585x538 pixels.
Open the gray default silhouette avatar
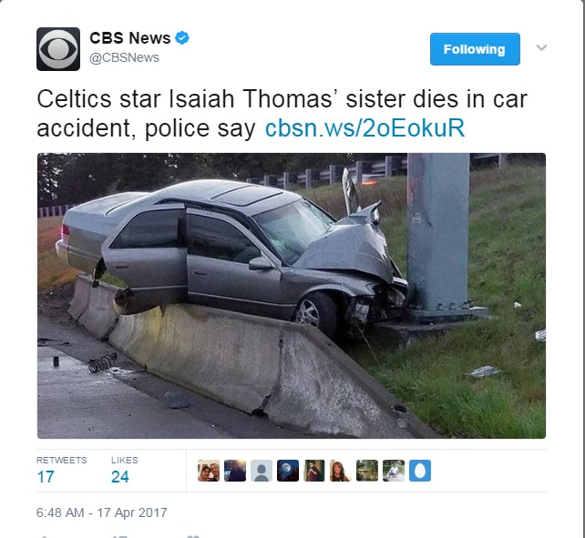[x=262, y=471]
